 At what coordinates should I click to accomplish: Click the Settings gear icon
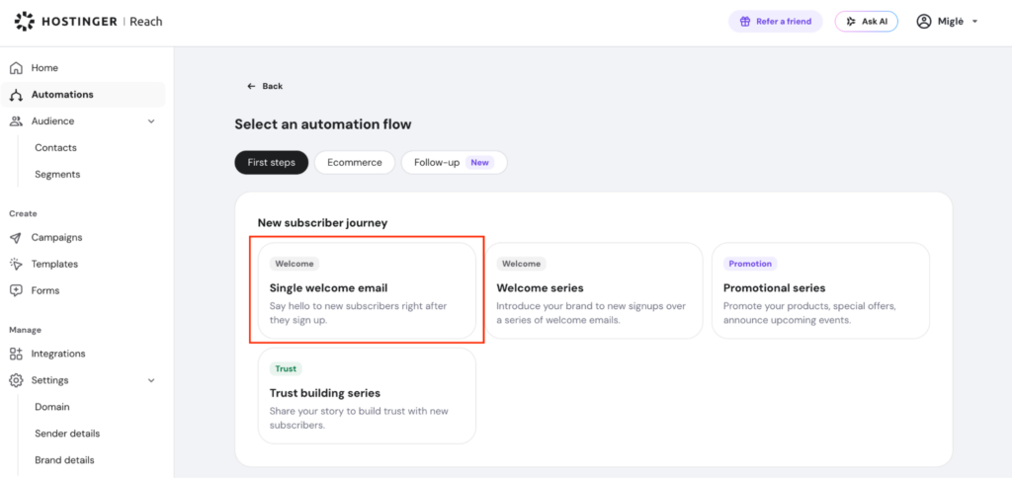(x=16, y=380)
